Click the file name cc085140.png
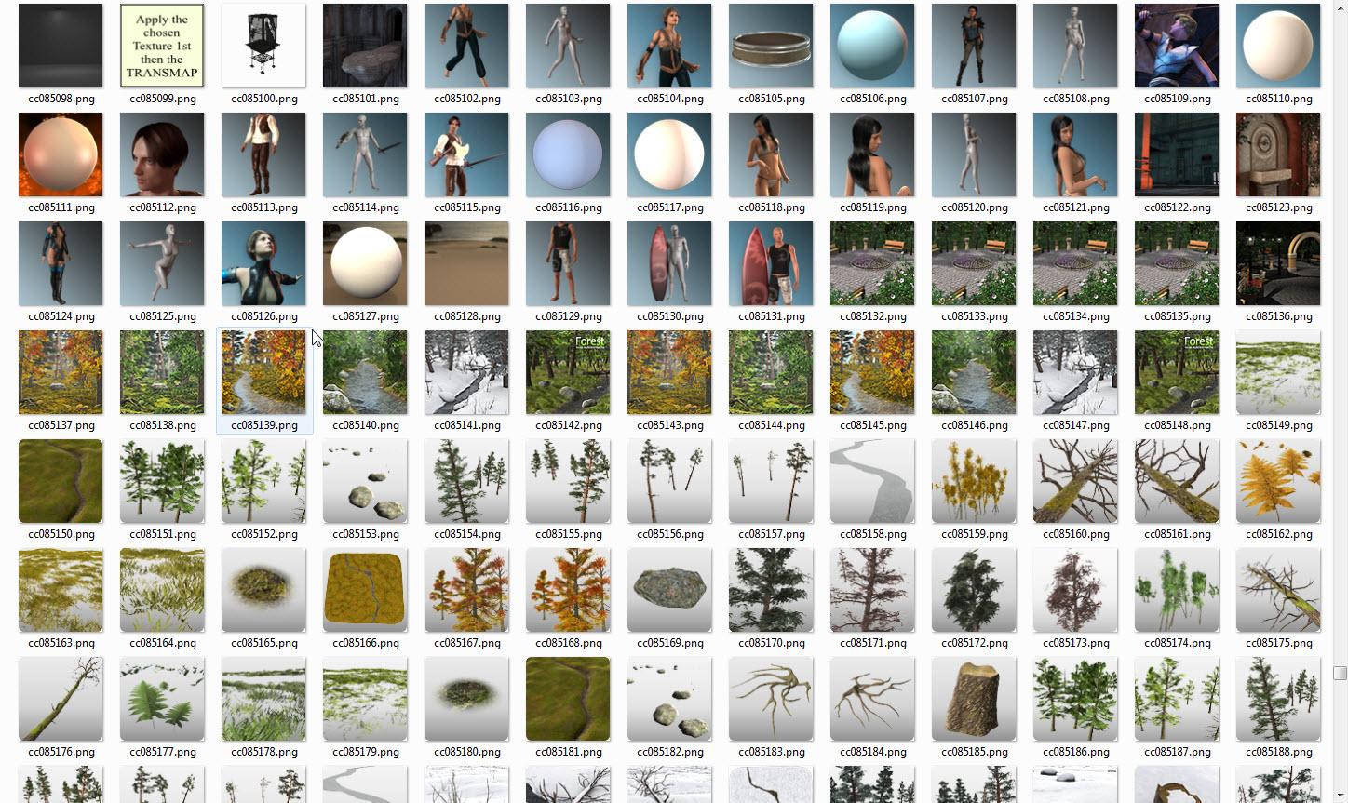The width and height of the screenshot is (1348, 803). click(x=366, y=425)
